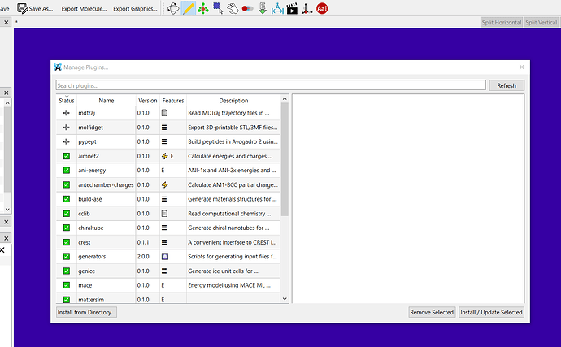Sort plugins by the Status column header
Screen dimensions: 561x347
pyautogui.click(x=67, y=101)
